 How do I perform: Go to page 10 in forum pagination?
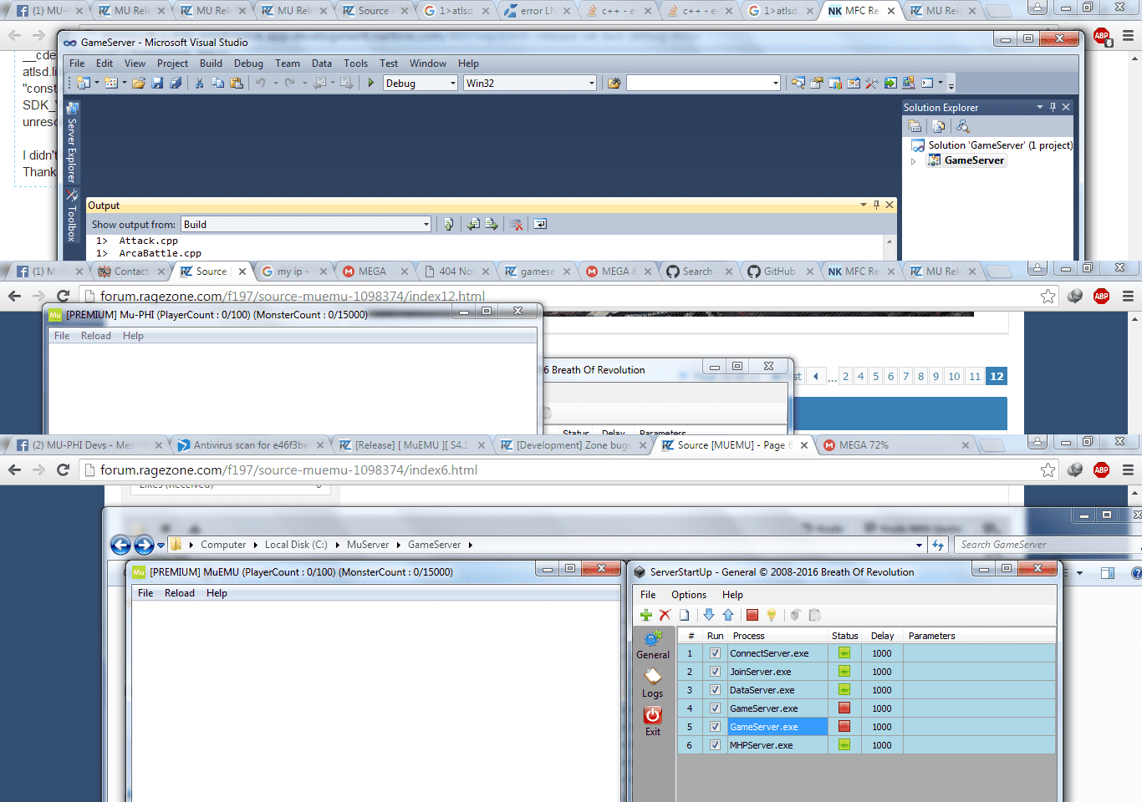(954, 376)
